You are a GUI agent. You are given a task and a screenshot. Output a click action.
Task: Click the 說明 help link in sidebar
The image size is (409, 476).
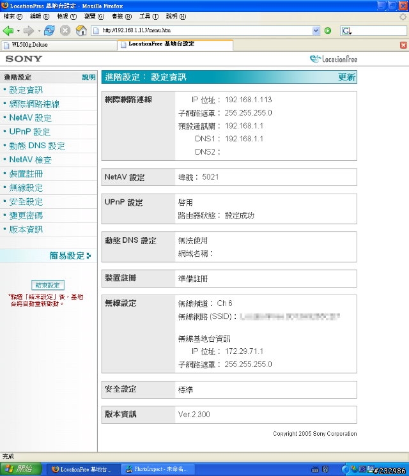click(x=89, y=77)
